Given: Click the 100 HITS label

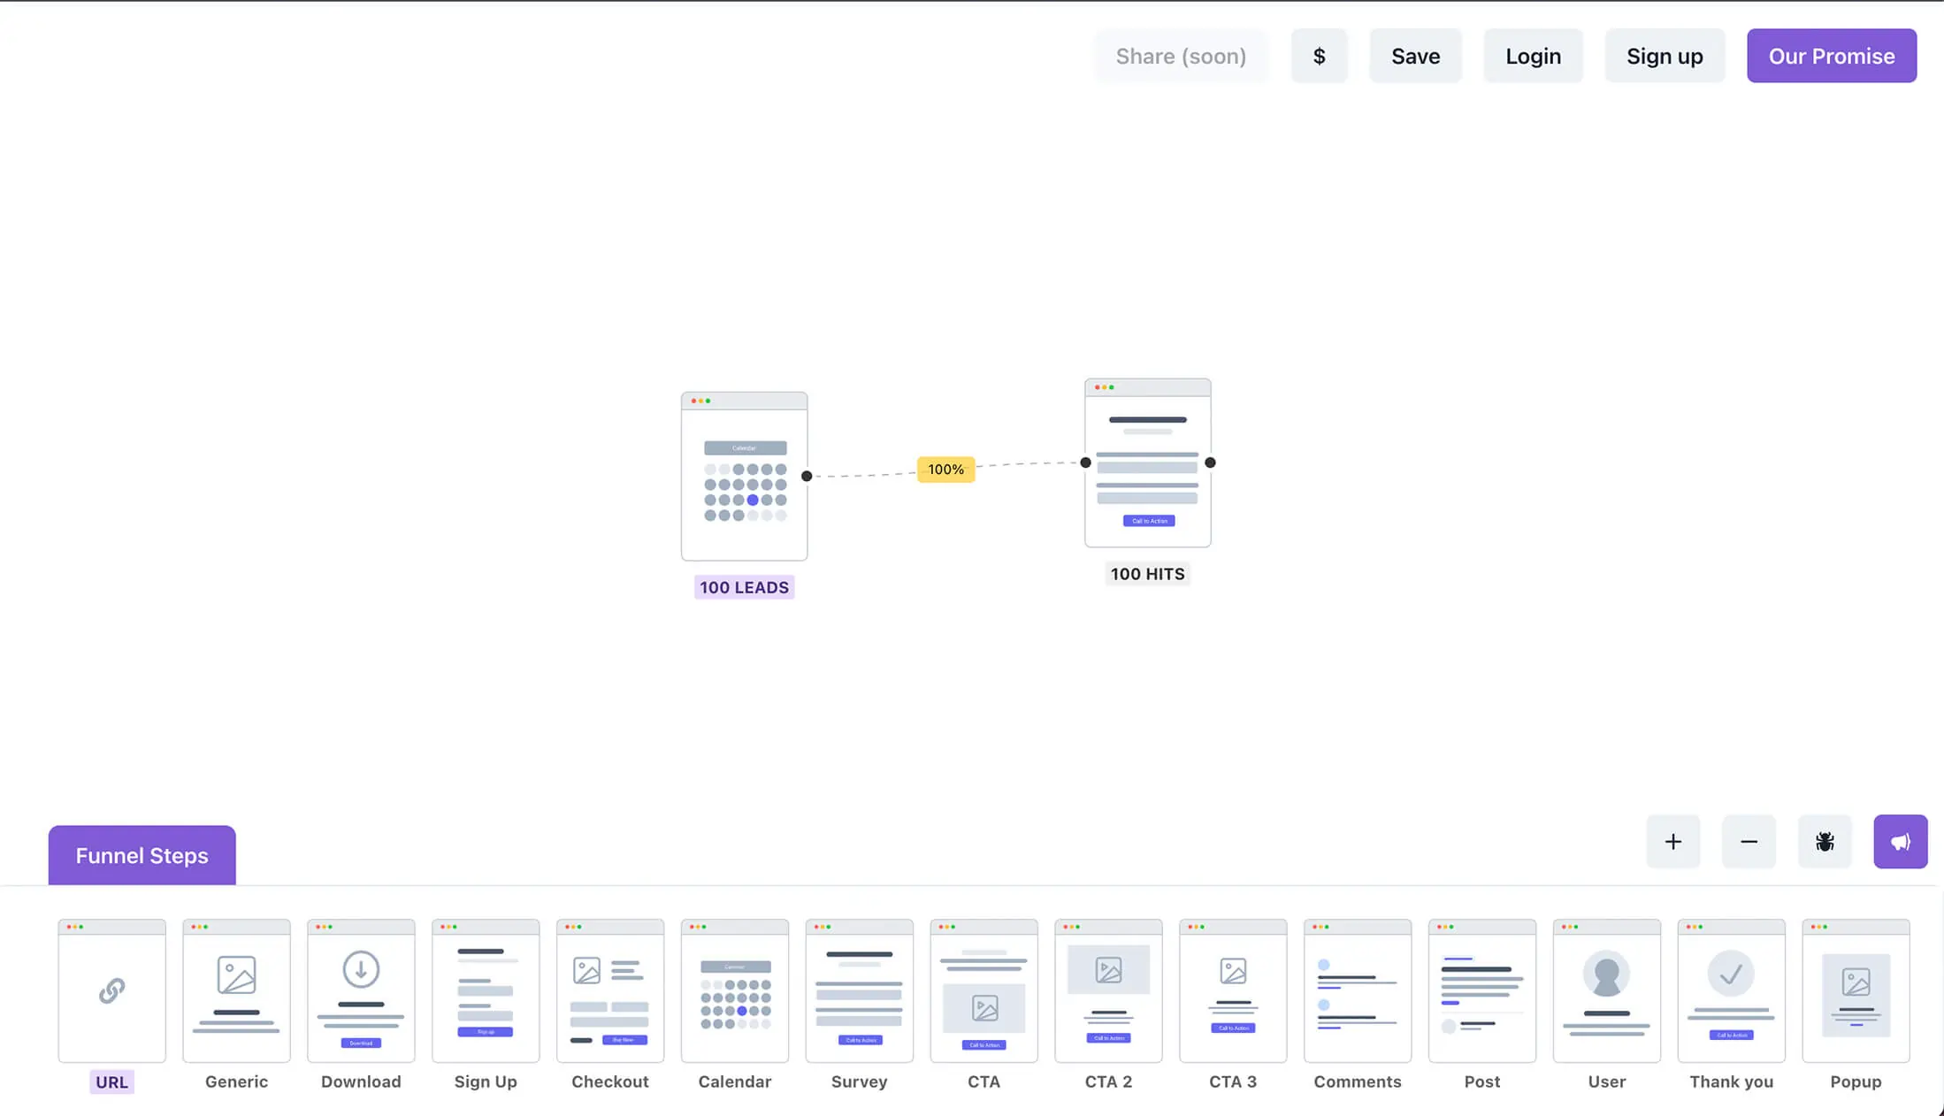Looking at the screenshot, I should tap(1148, 574).
